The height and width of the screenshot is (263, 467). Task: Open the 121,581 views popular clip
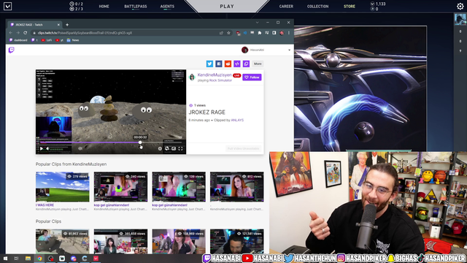[x=236, y=242]
